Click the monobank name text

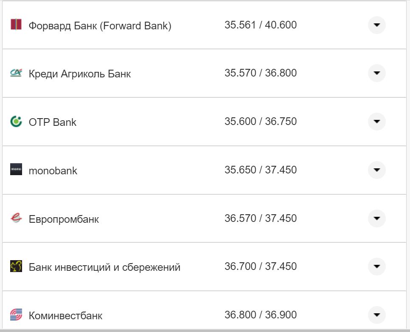[x=53, y=170]
